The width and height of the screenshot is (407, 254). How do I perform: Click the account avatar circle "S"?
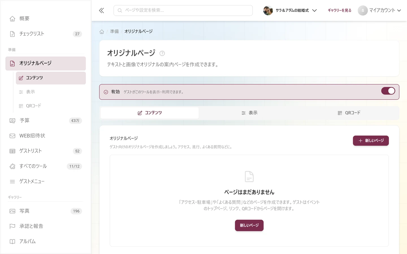point(363,10)
